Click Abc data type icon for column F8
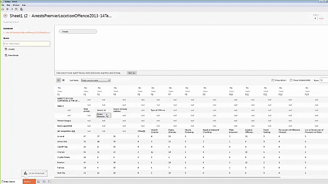Viewport: 328px width, 184px height. [x=187, y=88]
